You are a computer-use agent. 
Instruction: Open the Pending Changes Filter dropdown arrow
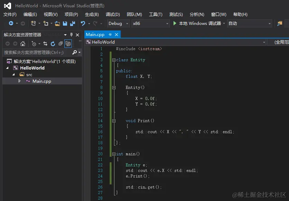39,44
